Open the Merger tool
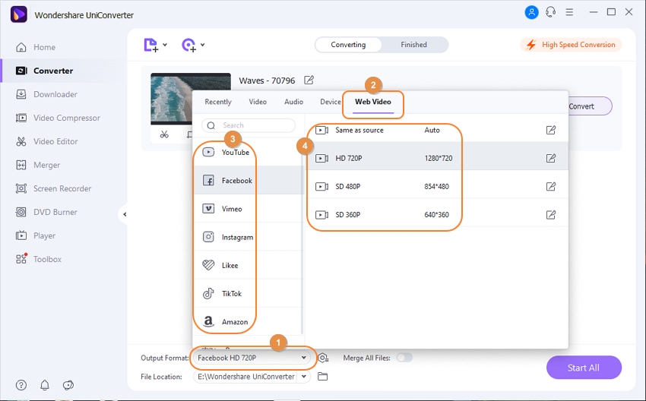The height and width of the screenshot is (401, 646). (x=38, y=165)
